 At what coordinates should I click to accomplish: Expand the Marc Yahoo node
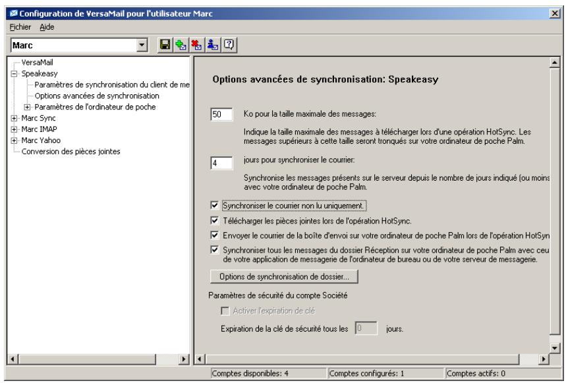[x=14, y=141]
